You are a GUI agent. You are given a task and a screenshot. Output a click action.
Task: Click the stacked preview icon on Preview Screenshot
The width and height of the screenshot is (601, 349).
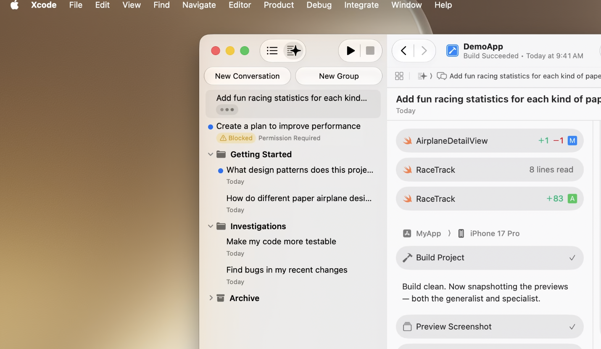tap(407, 327)
